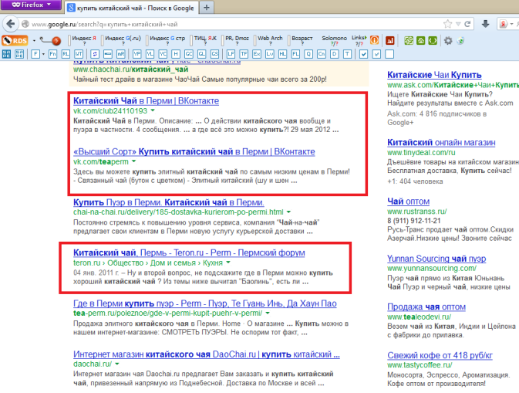Screen dimensions: 519x393
Task: Open RDS bar settings gear
Action: point(448,41)
